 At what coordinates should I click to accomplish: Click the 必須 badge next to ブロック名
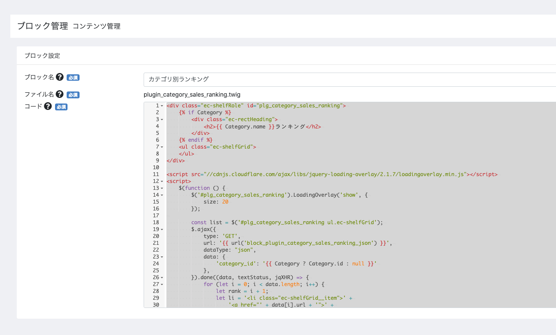[x=73, y=78]
